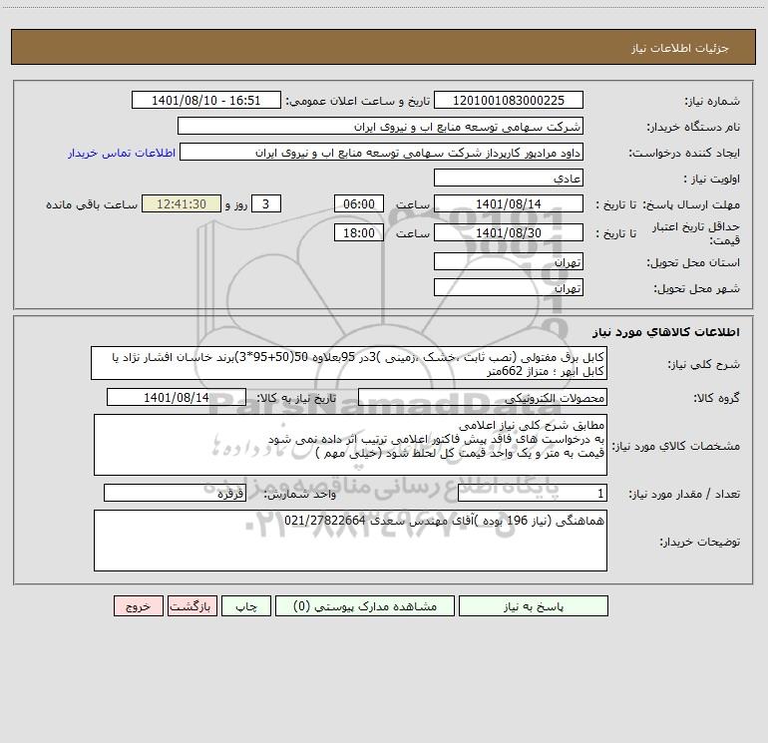Image resolution: width=768 pixels, height=743 pixels.
Task: Click the شرح کلی نیاز text box
Action: (349, 363)
